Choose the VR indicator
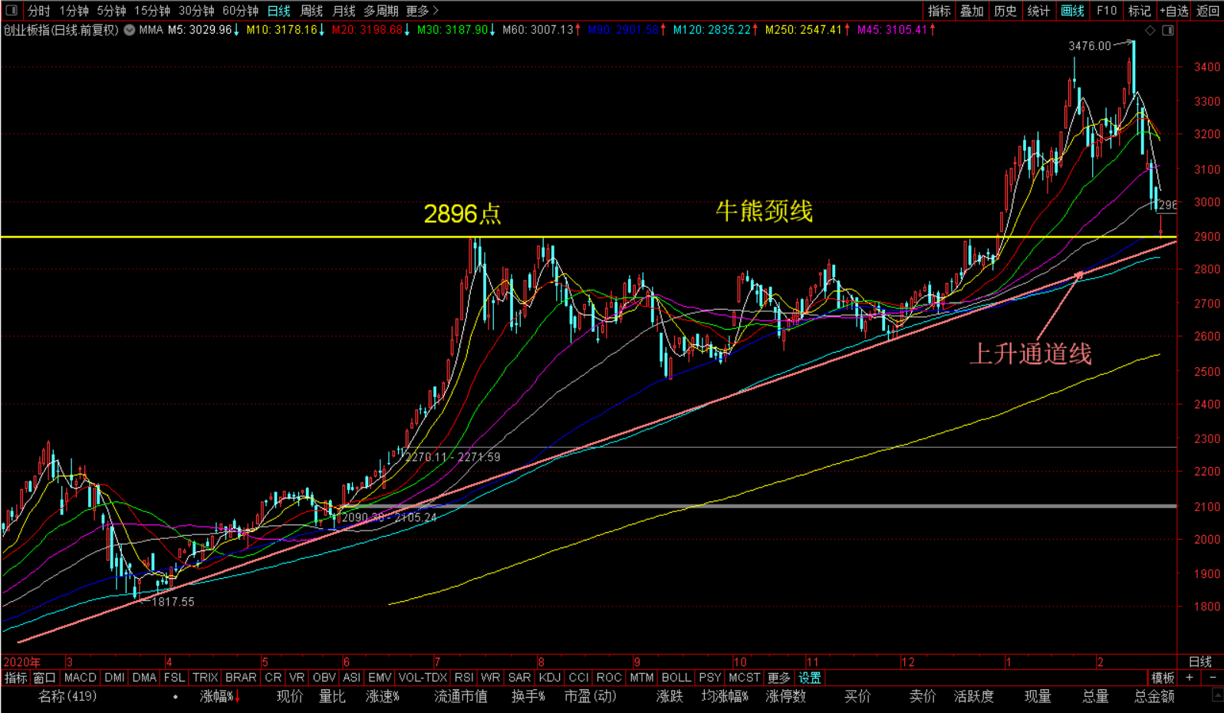Image resolution: width=1224 pixels, height=713 pixels. (297, 678)
